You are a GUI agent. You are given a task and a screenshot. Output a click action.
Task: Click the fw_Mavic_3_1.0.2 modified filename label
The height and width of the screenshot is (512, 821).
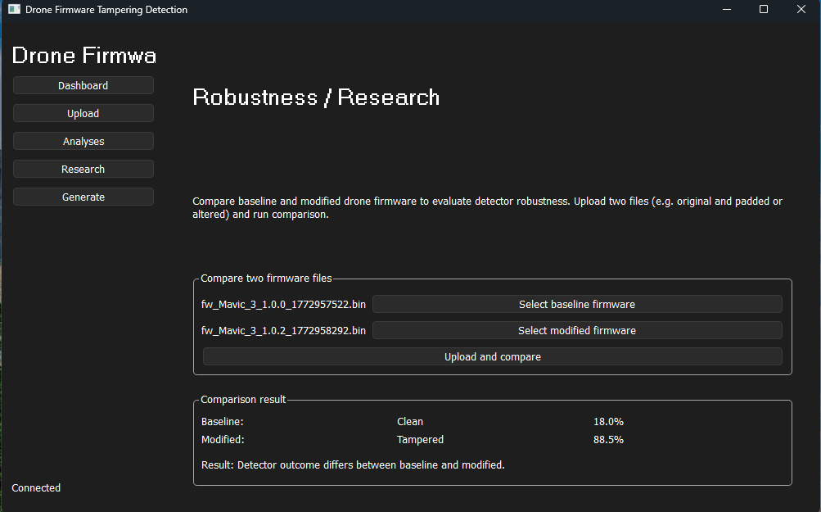coord(283,330)
